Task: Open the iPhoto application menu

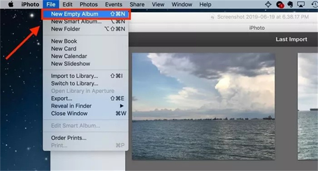Action: click(30, 4)
